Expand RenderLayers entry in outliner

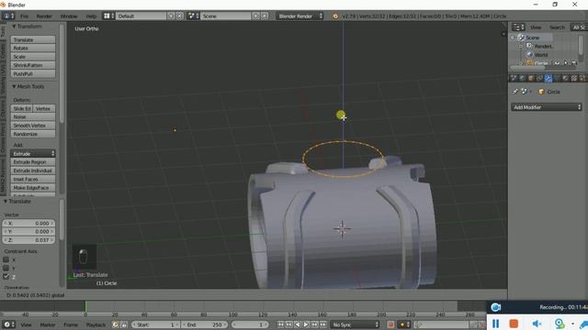pos(521,46)
